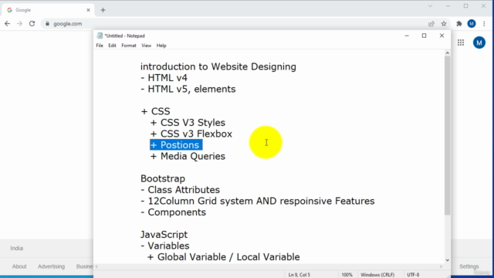Close the Google browser tab

pyautogui.click(x=88, y=10)
